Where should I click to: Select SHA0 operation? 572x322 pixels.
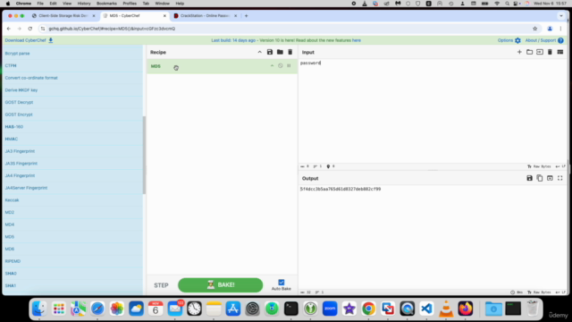point(72,274)
